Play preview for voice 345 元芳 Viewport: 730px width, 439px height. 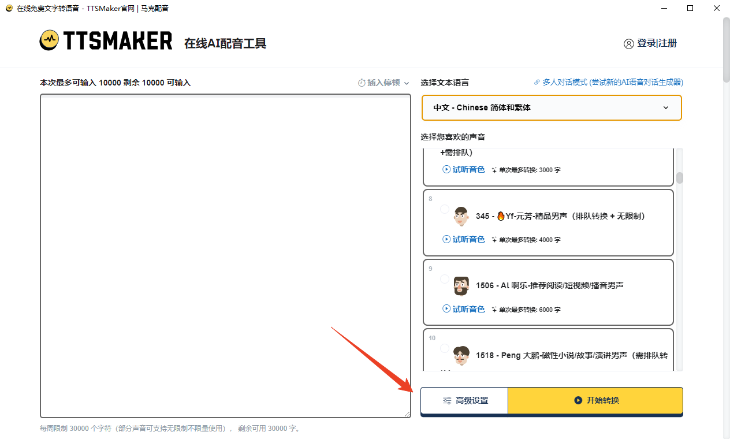tap(464, 239)
